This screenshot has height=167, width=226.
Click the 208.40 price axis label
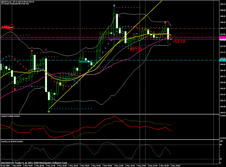(223, 22)
